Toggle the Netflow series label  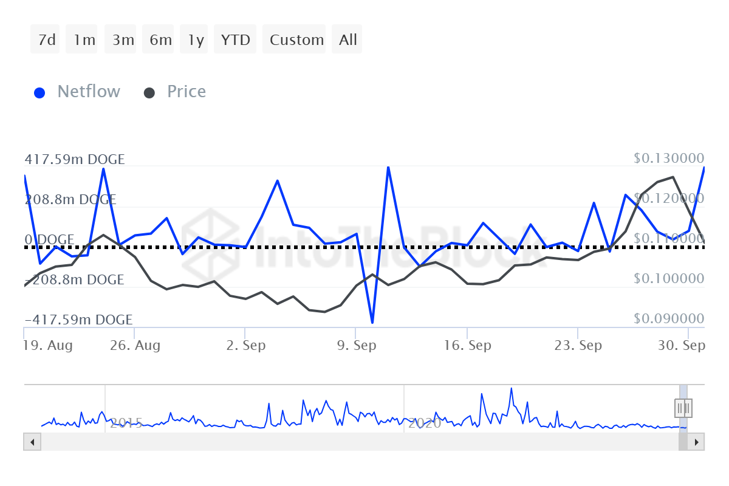click(89, 92)
